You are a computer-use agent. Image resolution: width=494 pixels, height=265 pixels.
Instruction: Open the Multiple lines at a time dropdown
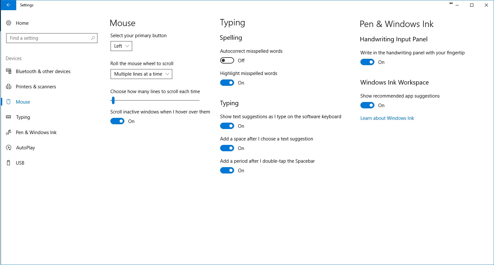tap(141, 74)
